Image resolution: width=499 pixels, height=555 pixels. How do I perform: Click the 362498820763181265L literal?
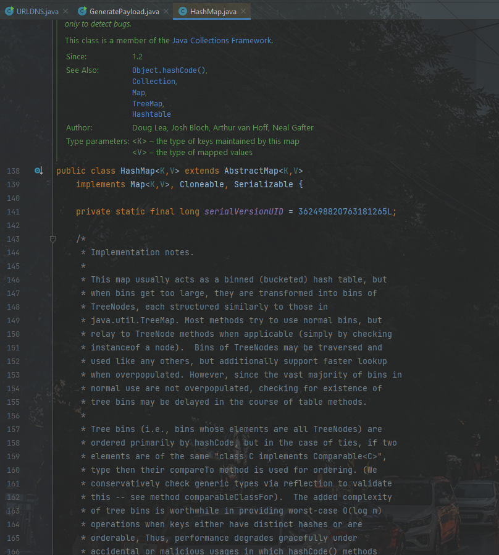[345, 211]
